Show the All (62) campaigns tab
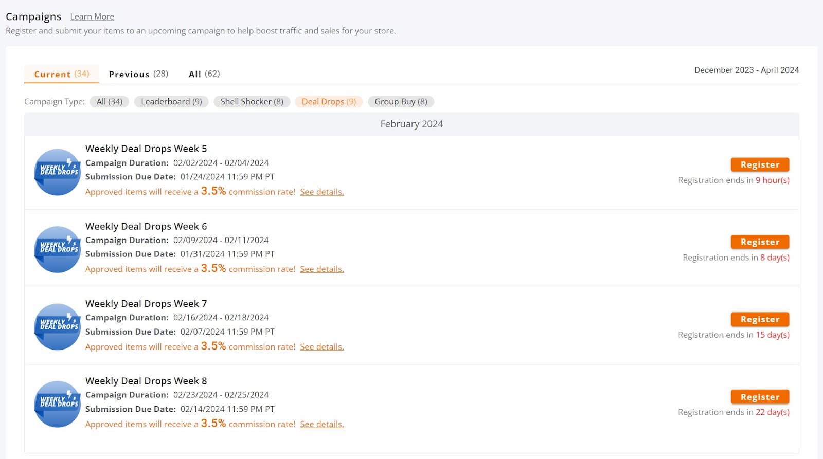The image size is (823, 459). pyautogui.click(x=204, y=74)
